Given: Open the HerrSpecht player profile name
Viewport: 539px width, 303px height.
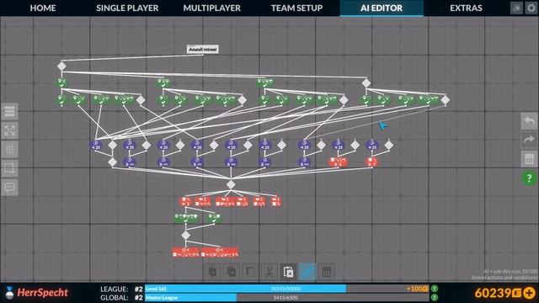Looking at the screenshot, I should [43, 293].
